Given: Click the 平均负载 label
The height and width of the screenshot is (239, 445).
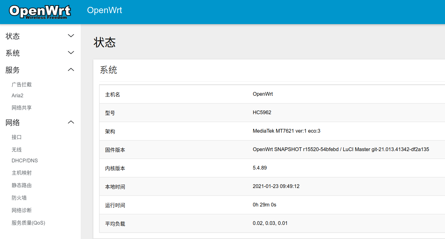Looking at the screenshot, I should coord(115,224).
